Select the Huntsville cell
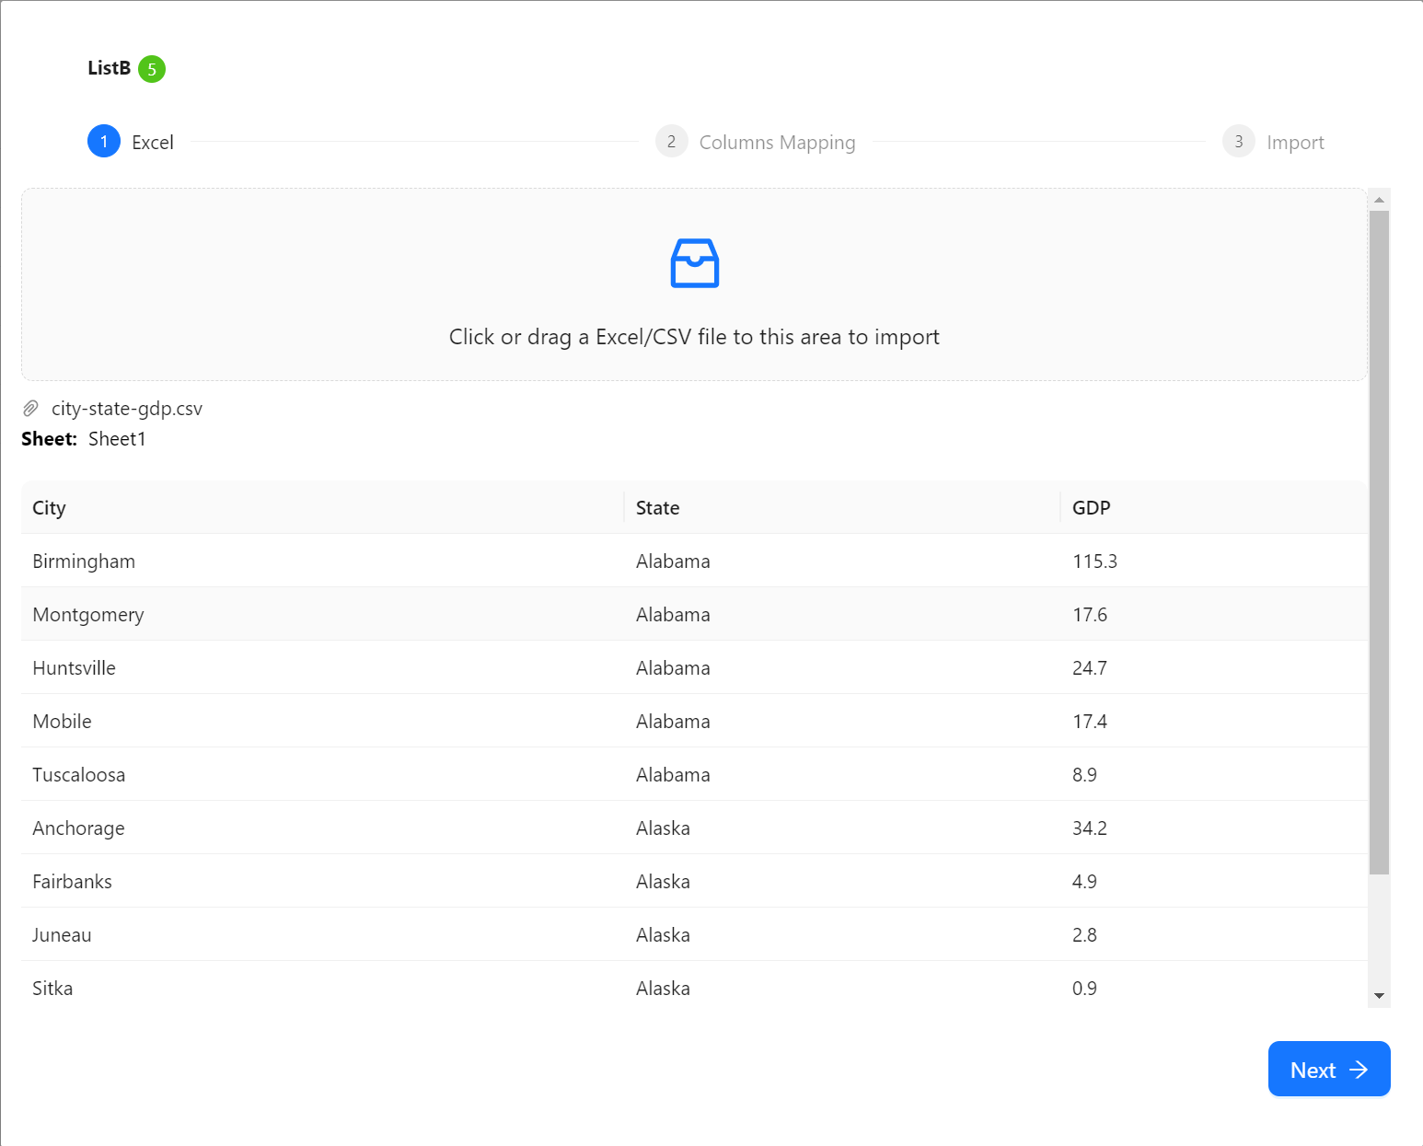Image resolution: width=1423 pixels, height=1146 pixels. tap(323, 667)
